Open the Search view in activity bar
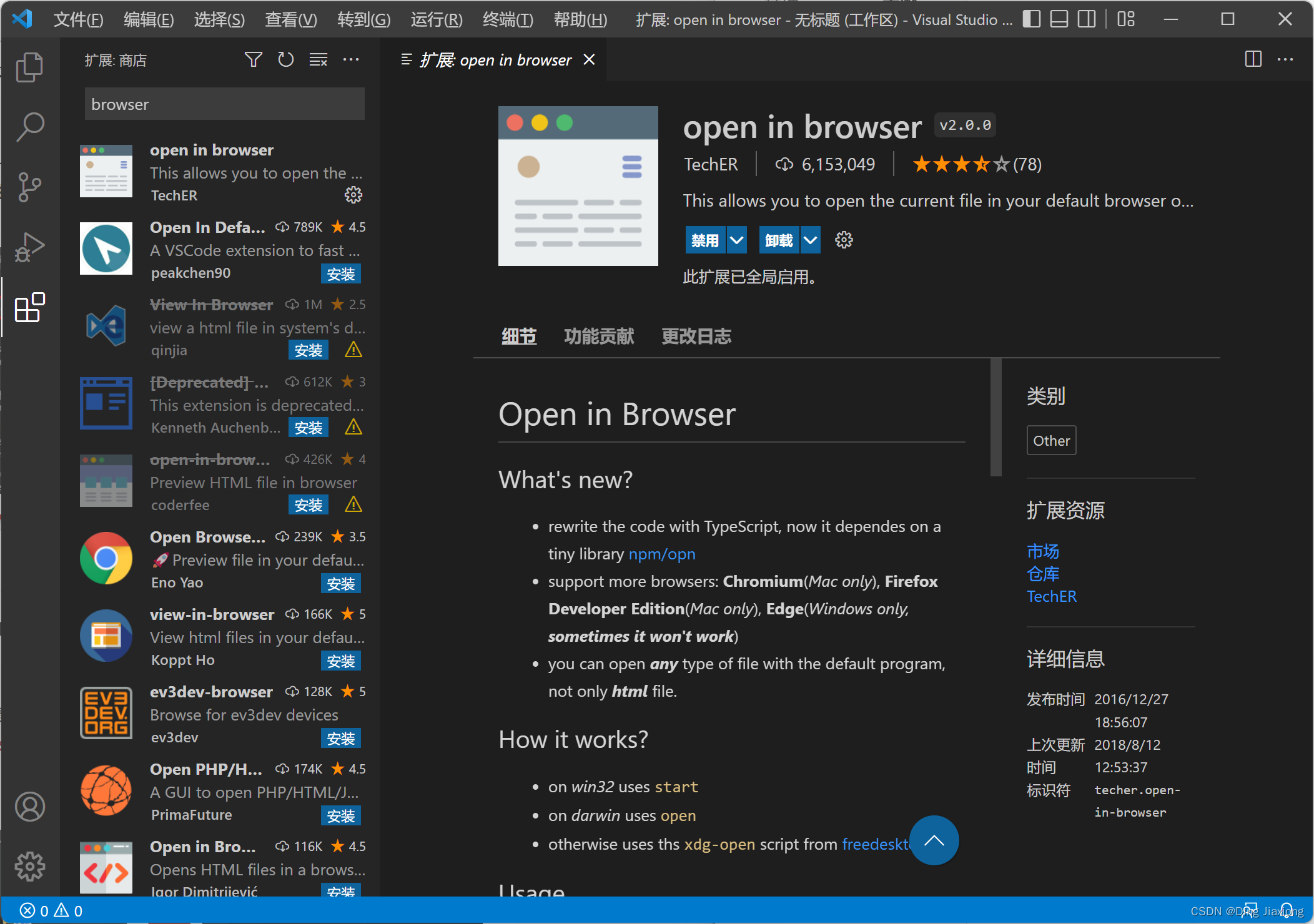This screenshot has height=924, width=1314. click(29, 127)
